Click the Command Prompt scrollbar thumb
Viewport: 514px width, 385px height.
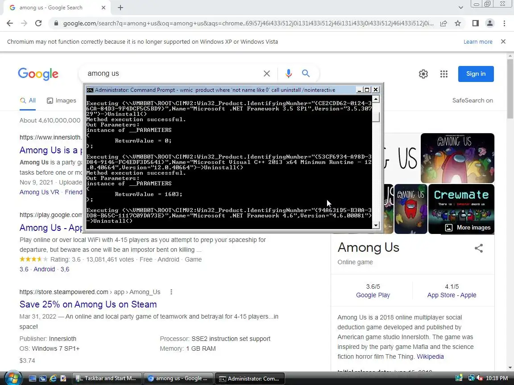tap(376, 117)
